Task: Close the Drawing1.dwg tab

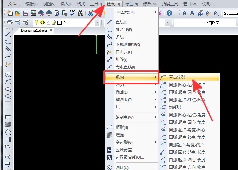Action: [x=51, y=30]
